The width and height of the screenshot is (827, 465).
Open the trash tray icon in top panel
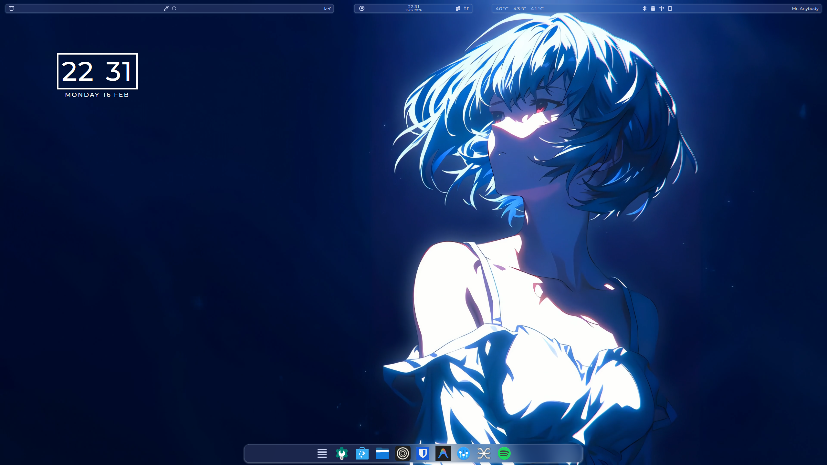point(653,8)
